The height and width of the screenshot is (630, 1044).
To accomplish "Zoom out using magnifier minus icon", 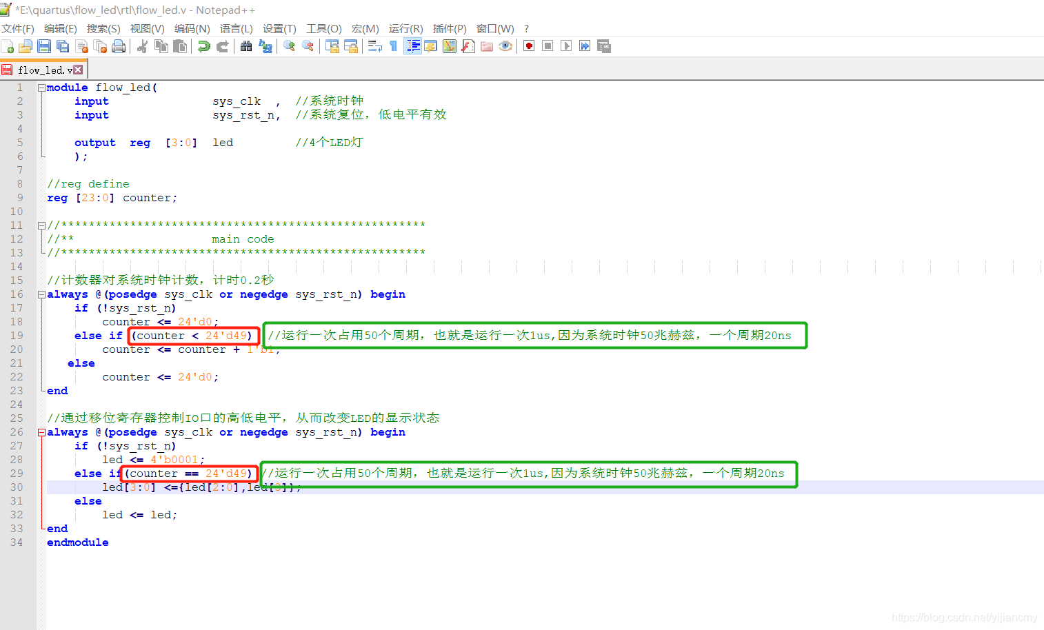I will (x=308, y=46).
